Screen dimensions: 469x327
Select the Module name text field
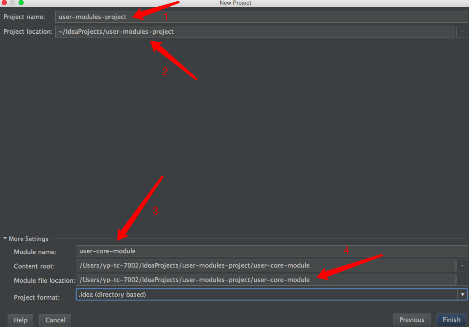click(x=211, y=252)
